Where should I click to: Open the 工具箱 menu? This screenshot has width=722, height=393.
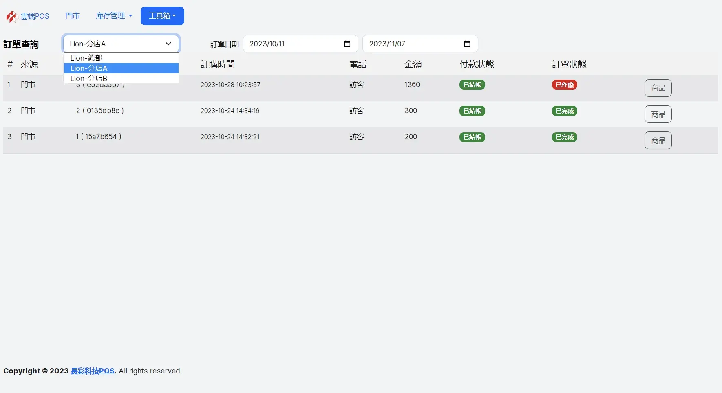click(x=162, y=16)
